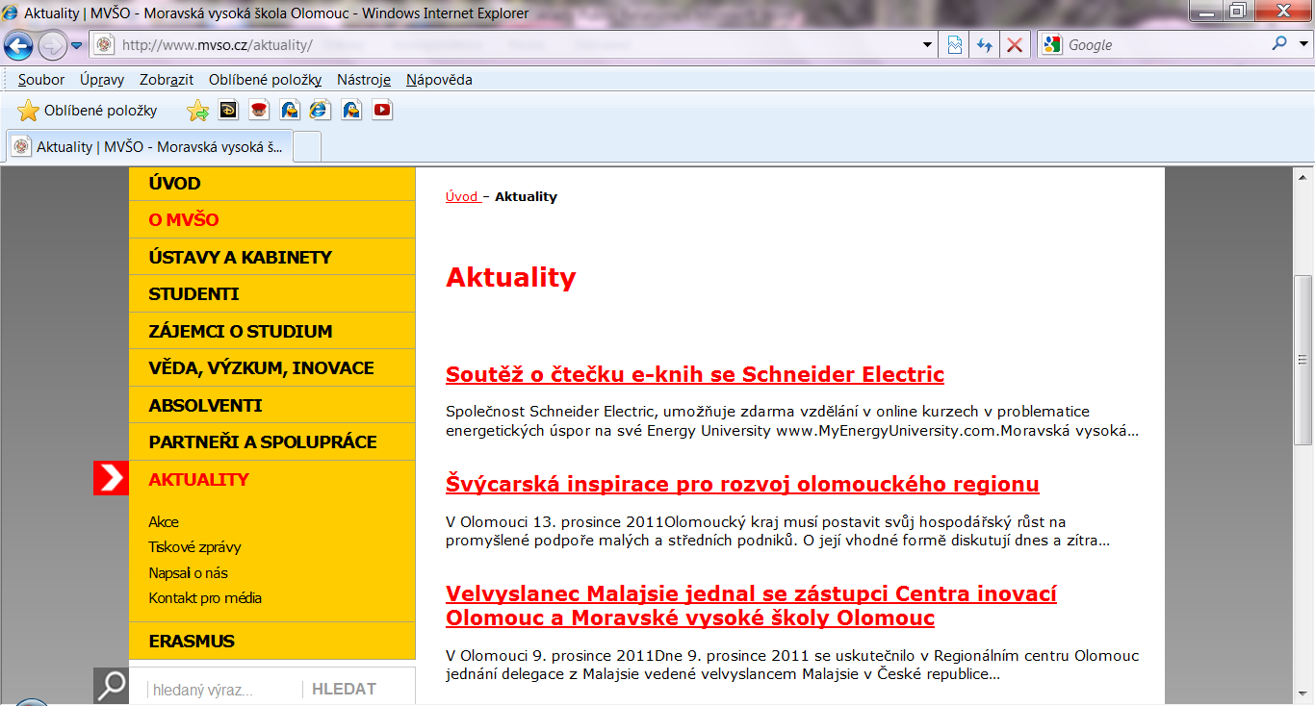Open the first penguin favorite icon
The image size is (1315, 706).
(290, 110)
